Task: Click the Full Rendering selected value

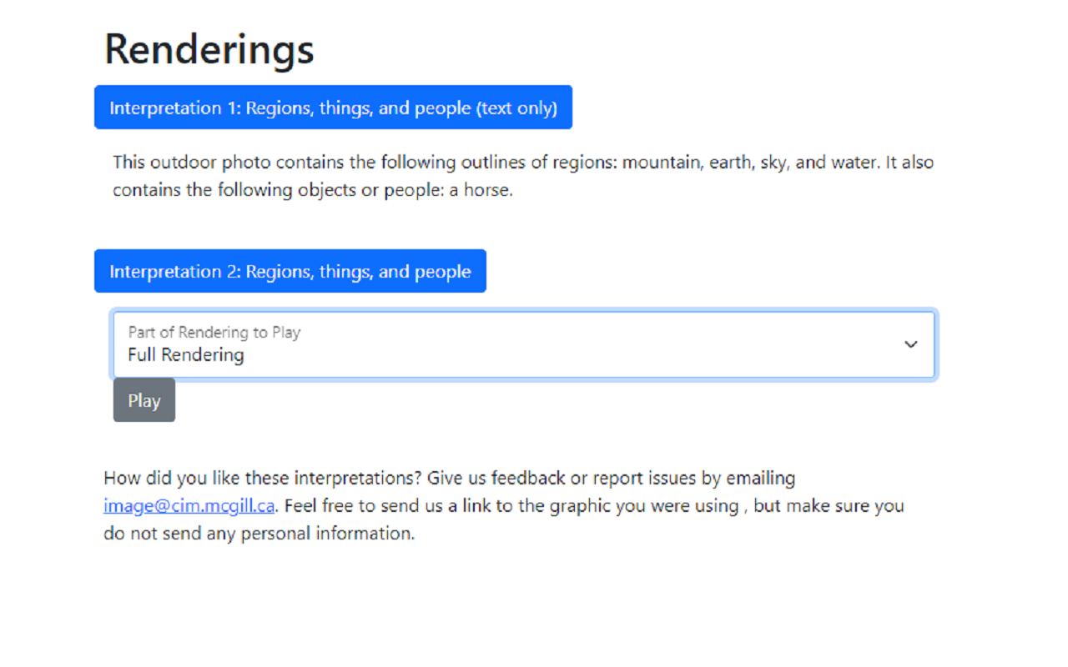Action: pos(186,355)
